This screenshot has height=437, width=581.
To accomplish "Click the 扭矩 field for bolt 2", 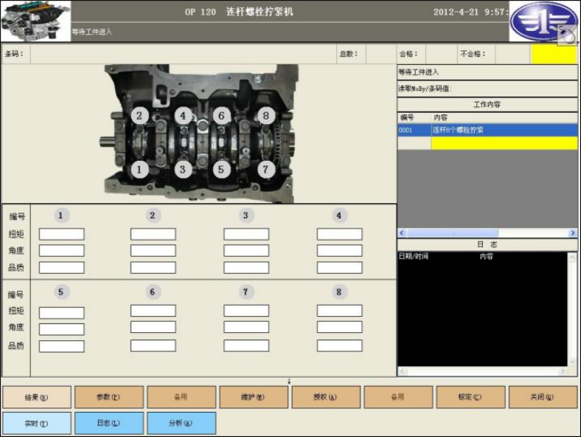I will pos(153,234).
